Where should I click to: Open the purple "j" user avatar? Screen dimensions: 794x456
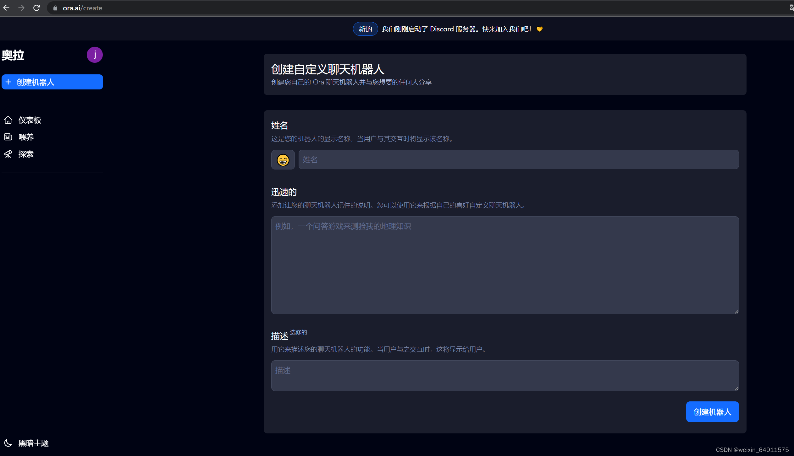coord(95,55)
